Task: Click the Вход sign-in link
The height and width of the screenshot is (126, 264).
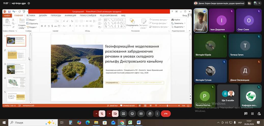Action: coord(185,16)
